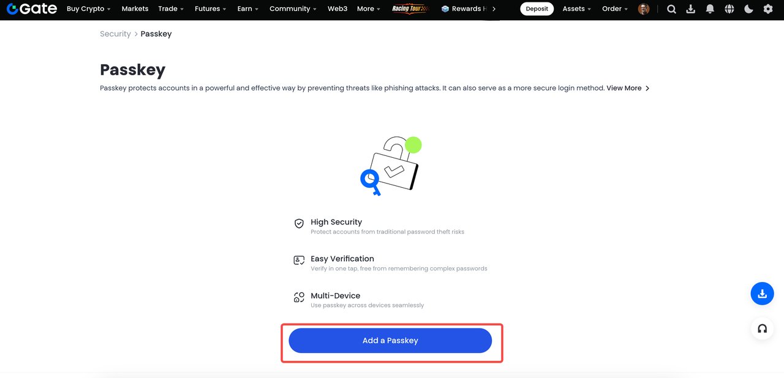Expand the Buy Crypto dropdown
Image resolution: width=784 pixels, height=378 pixels.
(x=89, y=9)
